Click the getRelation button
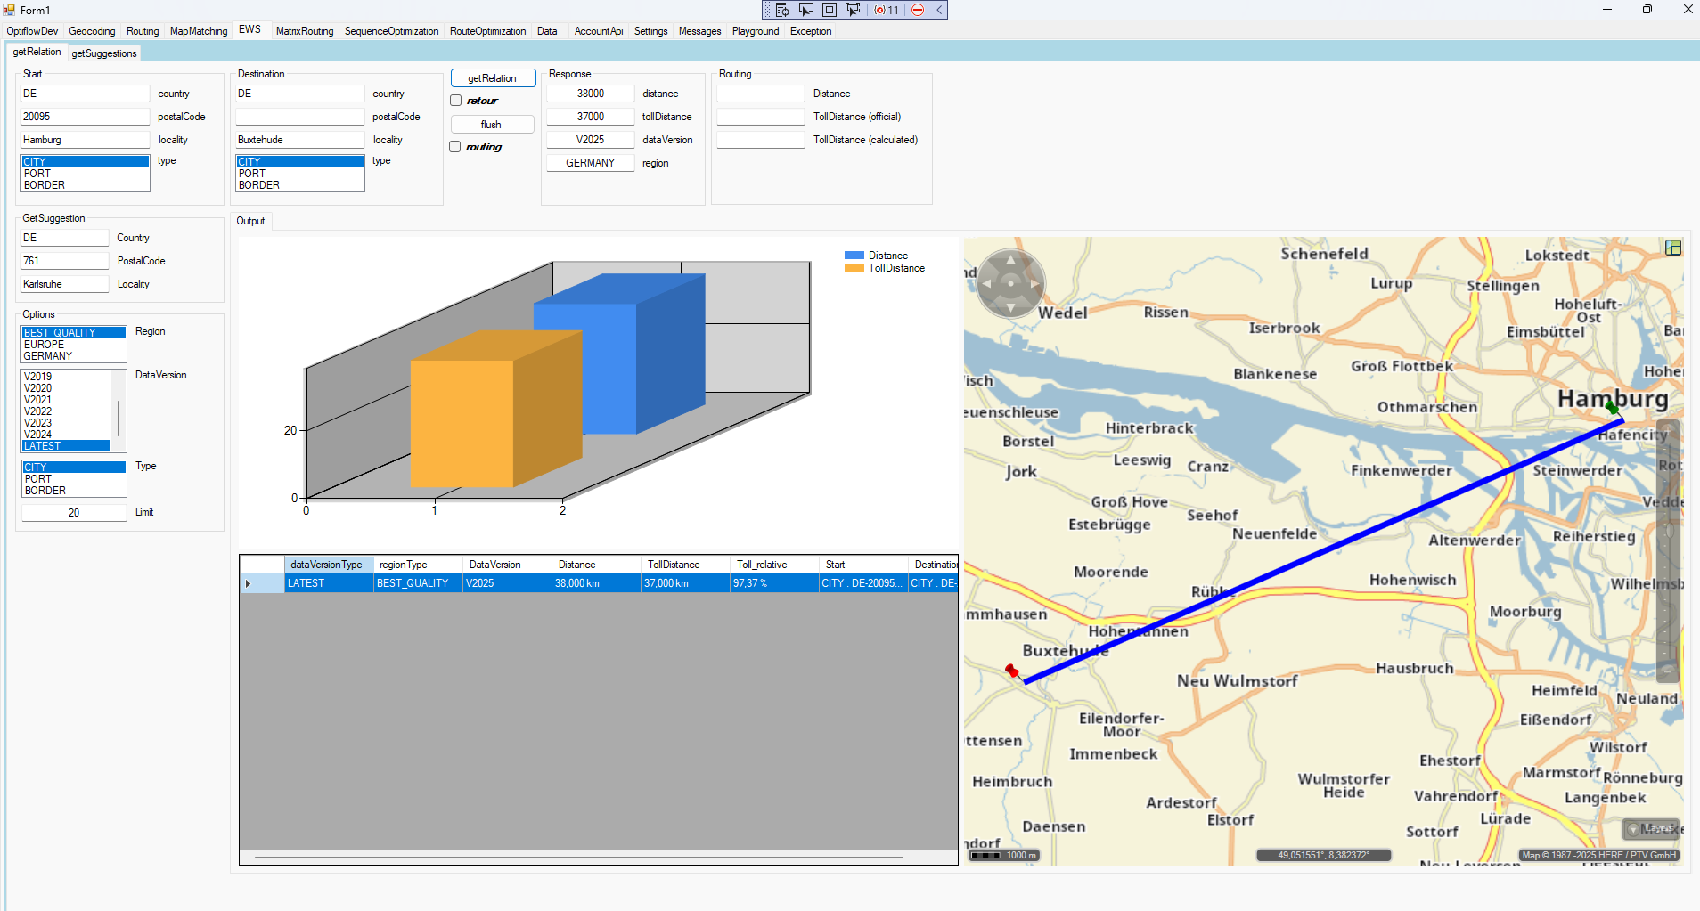Image resolution: width=1700 pixels, height=911 pixels. click(x=493, y=78)
